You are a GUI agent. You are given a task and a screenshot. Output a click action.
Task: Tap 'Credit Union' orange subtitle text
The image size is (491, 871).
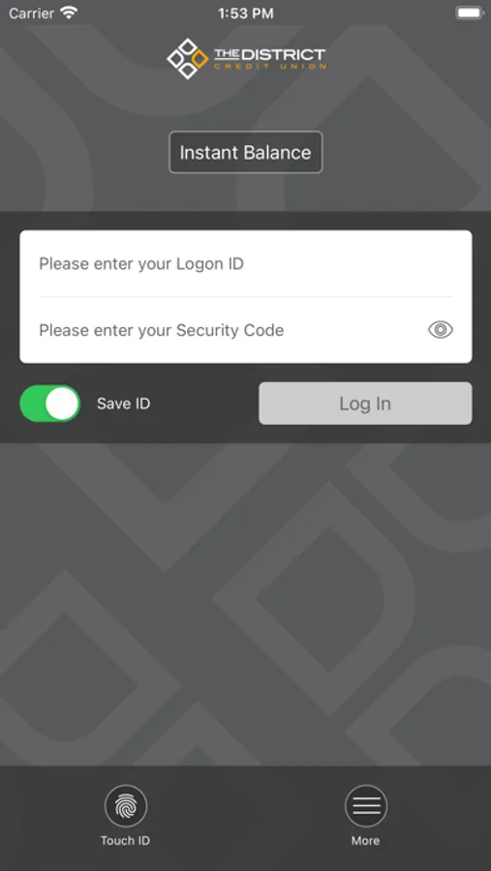pyautogui.click(x=269, y=66)
